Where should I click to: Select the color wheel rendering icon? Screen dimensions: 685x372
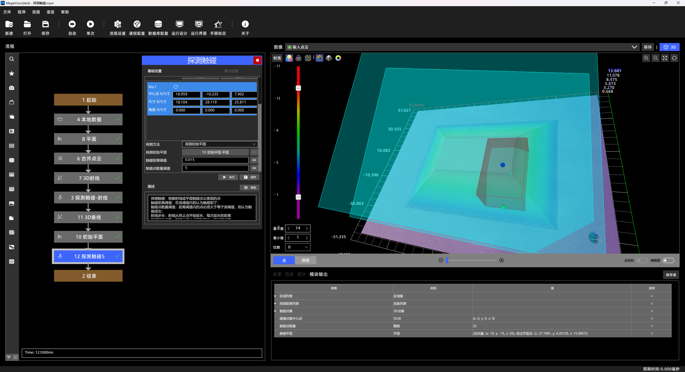click(x=338, y=58)
